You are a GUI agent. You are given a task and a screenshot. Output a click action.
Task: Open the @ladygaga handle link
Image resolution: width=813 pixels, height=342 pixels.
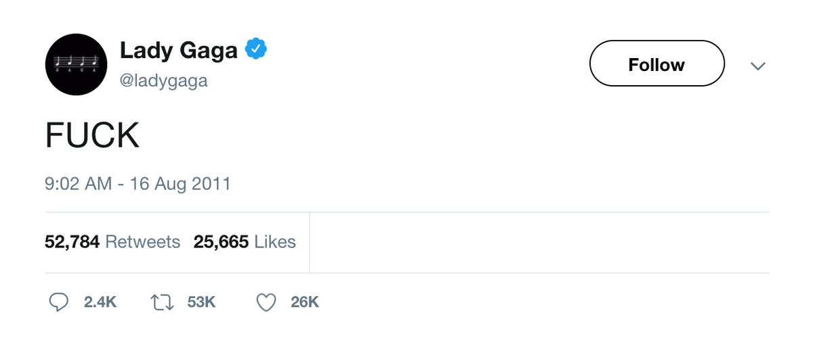tap(164, 81)
